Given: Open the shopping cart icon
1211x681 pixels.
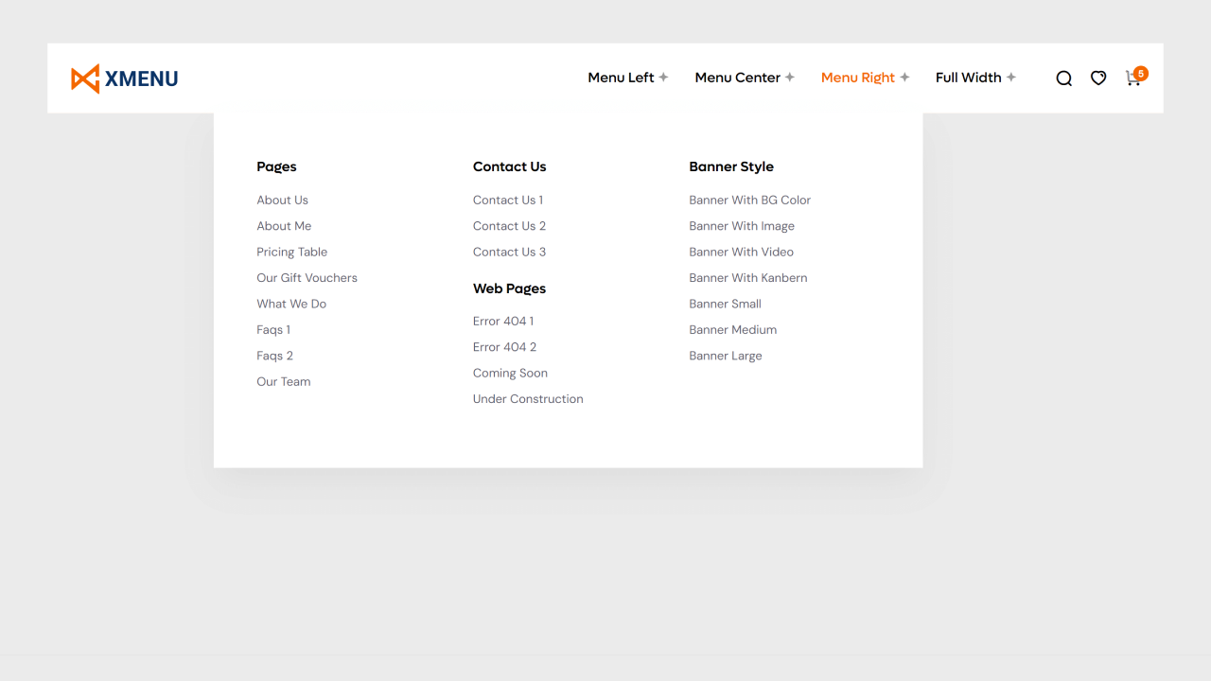Looking at the screenshot, I should [x=1132, y=79].
